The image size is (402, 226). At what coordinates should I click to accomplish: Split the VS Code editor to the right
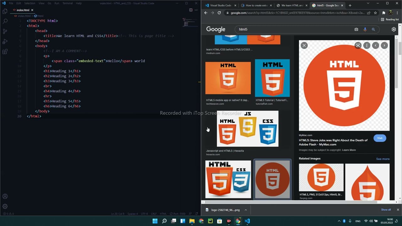[191, 10]
